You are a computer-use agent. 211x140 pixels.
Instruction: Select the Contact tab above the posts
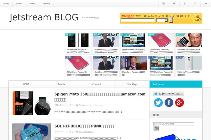pos(96,84)
